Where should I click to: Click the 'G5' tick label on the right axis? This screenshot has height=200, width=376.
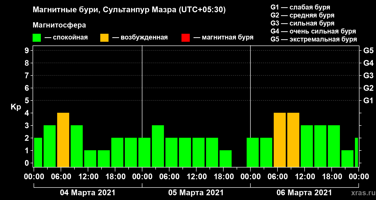(x=368, y=50)
